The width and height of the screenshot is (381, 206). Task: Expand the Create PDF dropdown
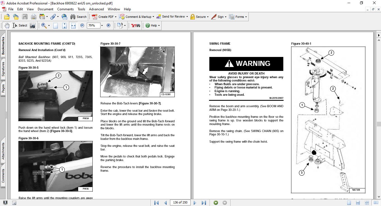click(116, 17)
